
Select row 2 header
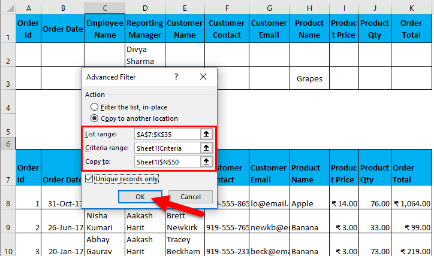pyautogui.click(x=8, y=54)
